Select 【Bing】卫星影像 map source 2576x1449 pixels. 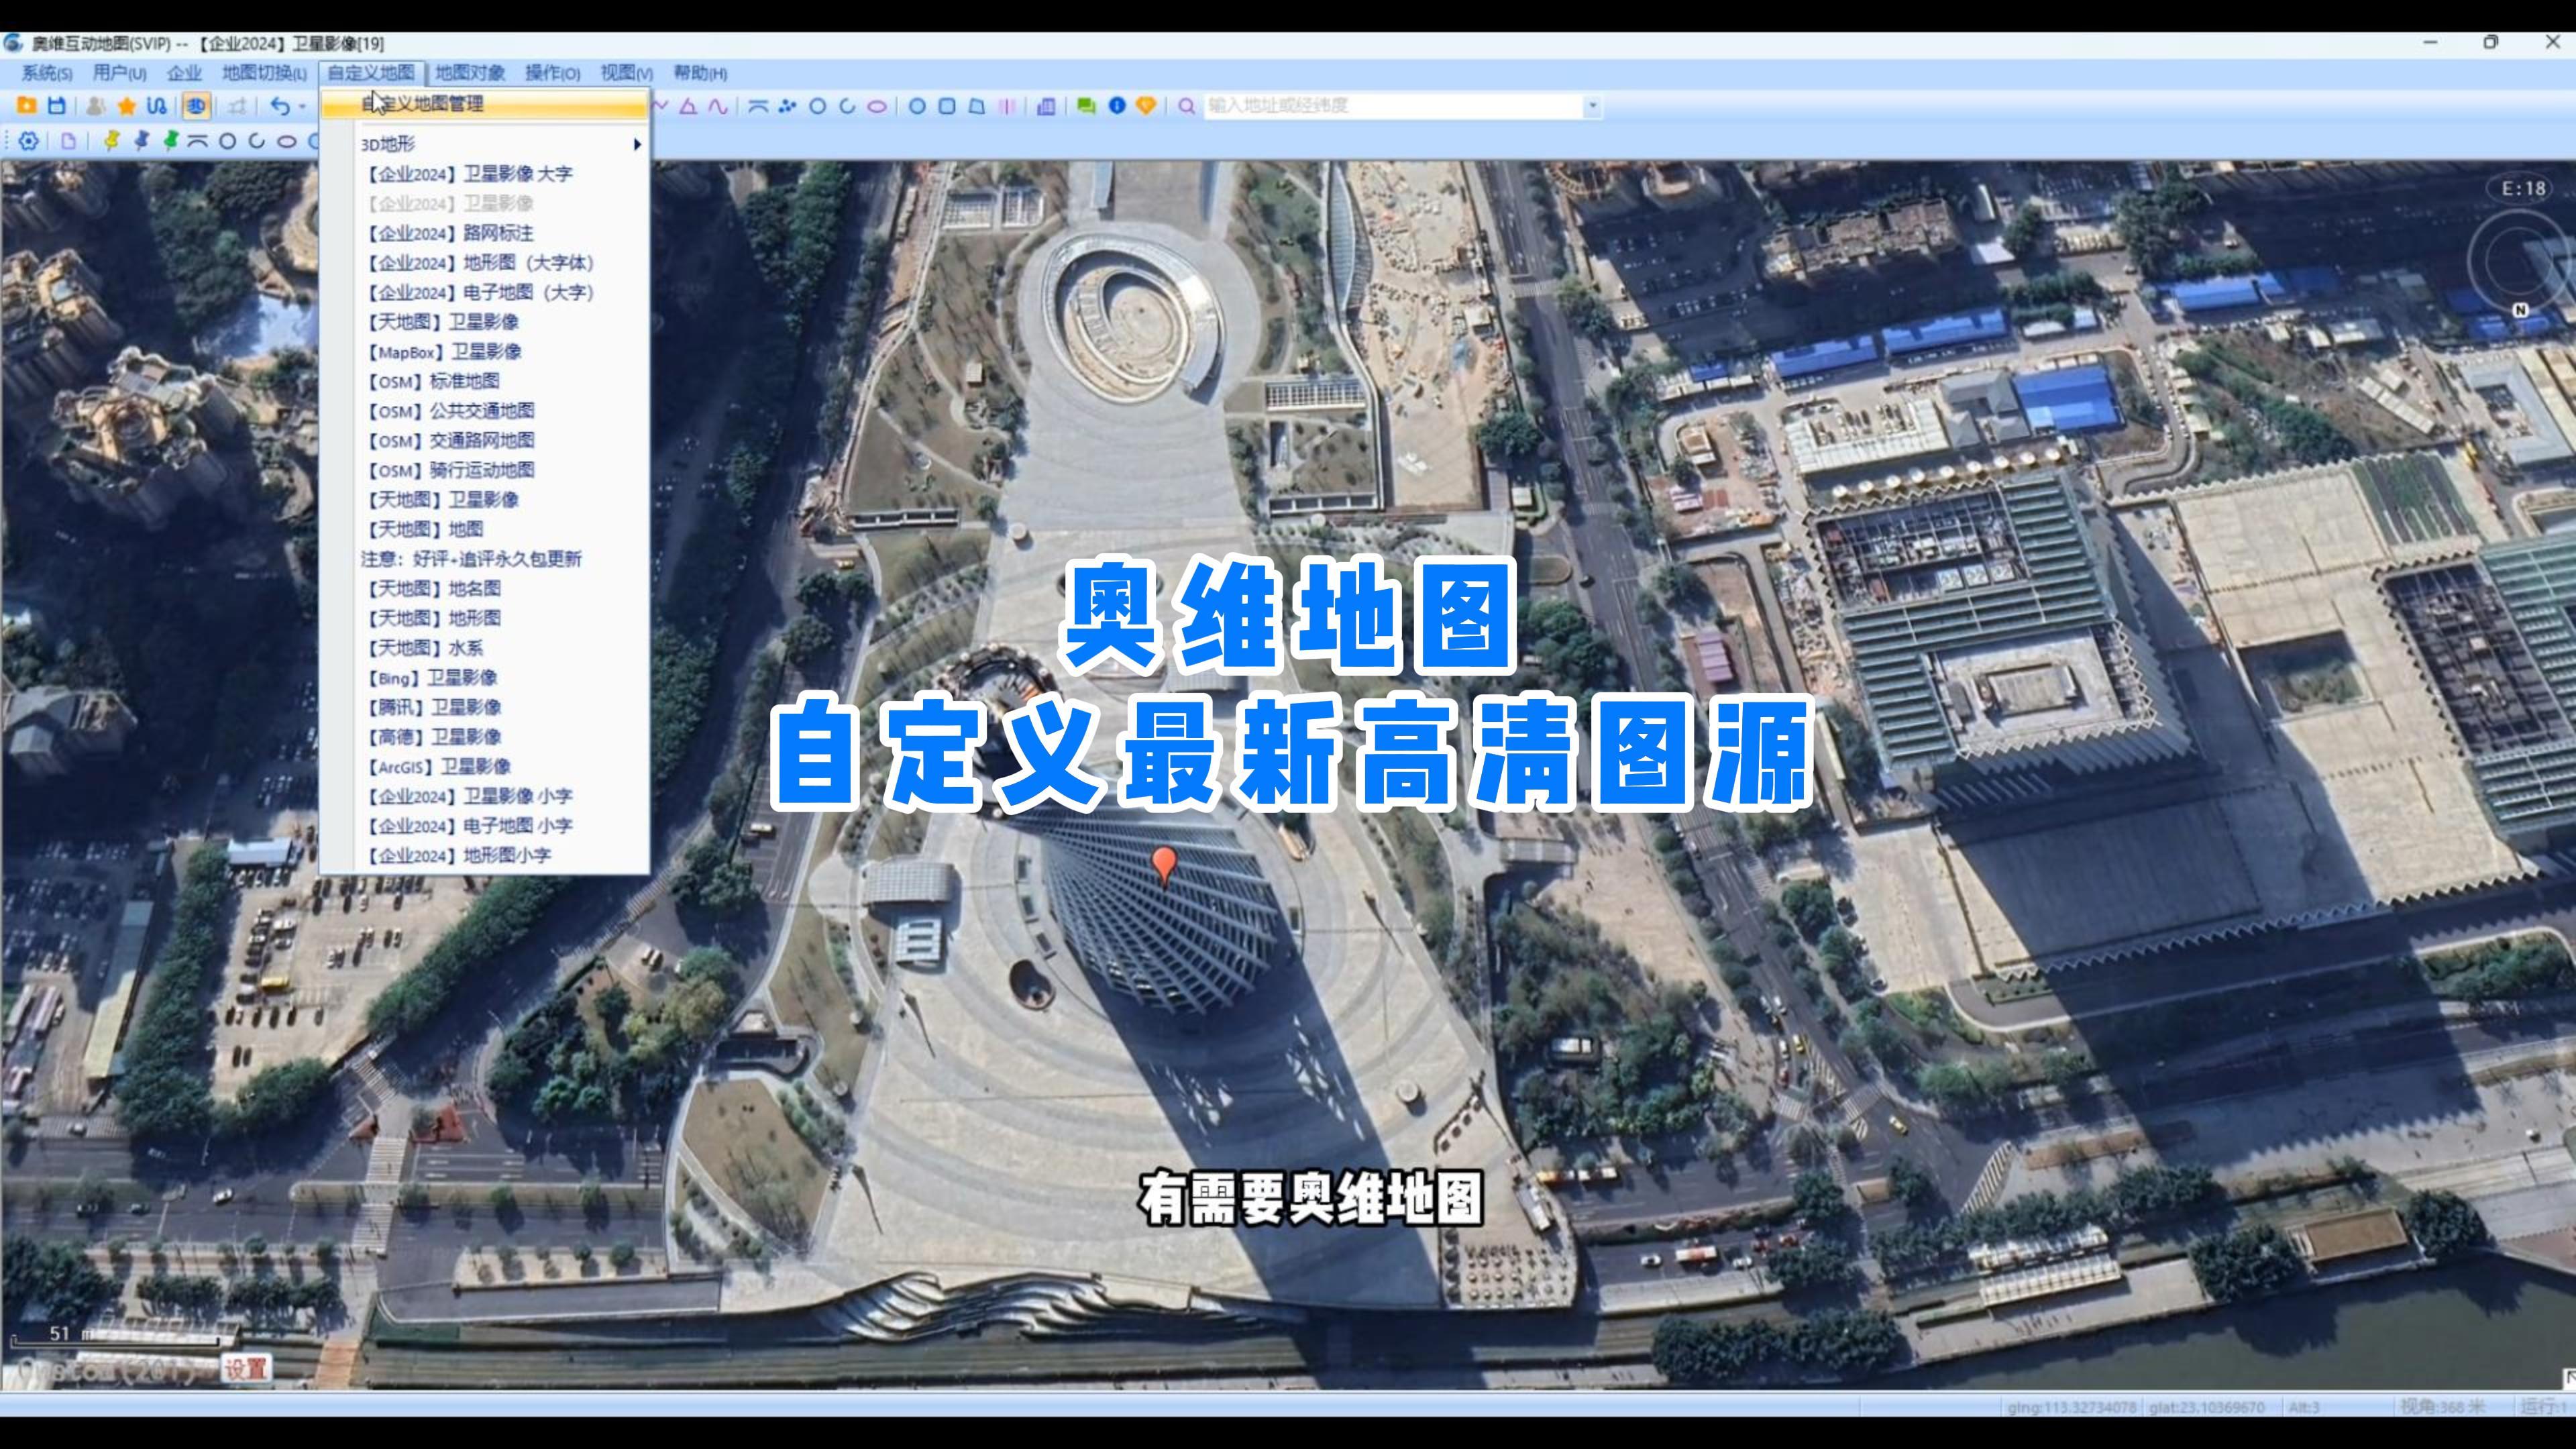tap(484, 678)
